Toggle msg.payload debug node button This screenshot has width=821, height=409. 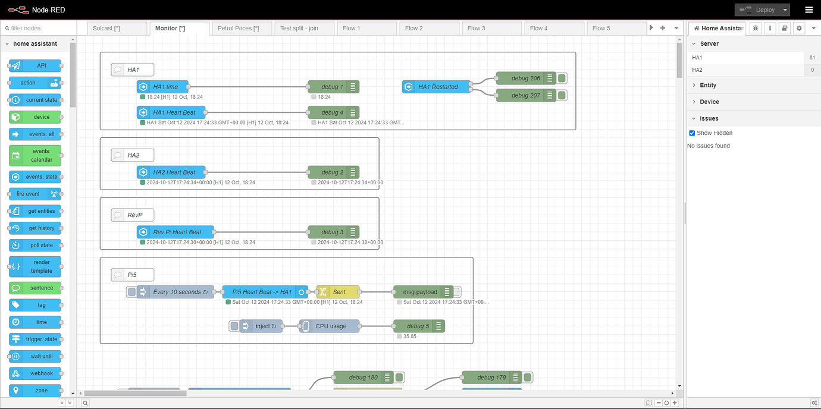[x=457, y=292]
